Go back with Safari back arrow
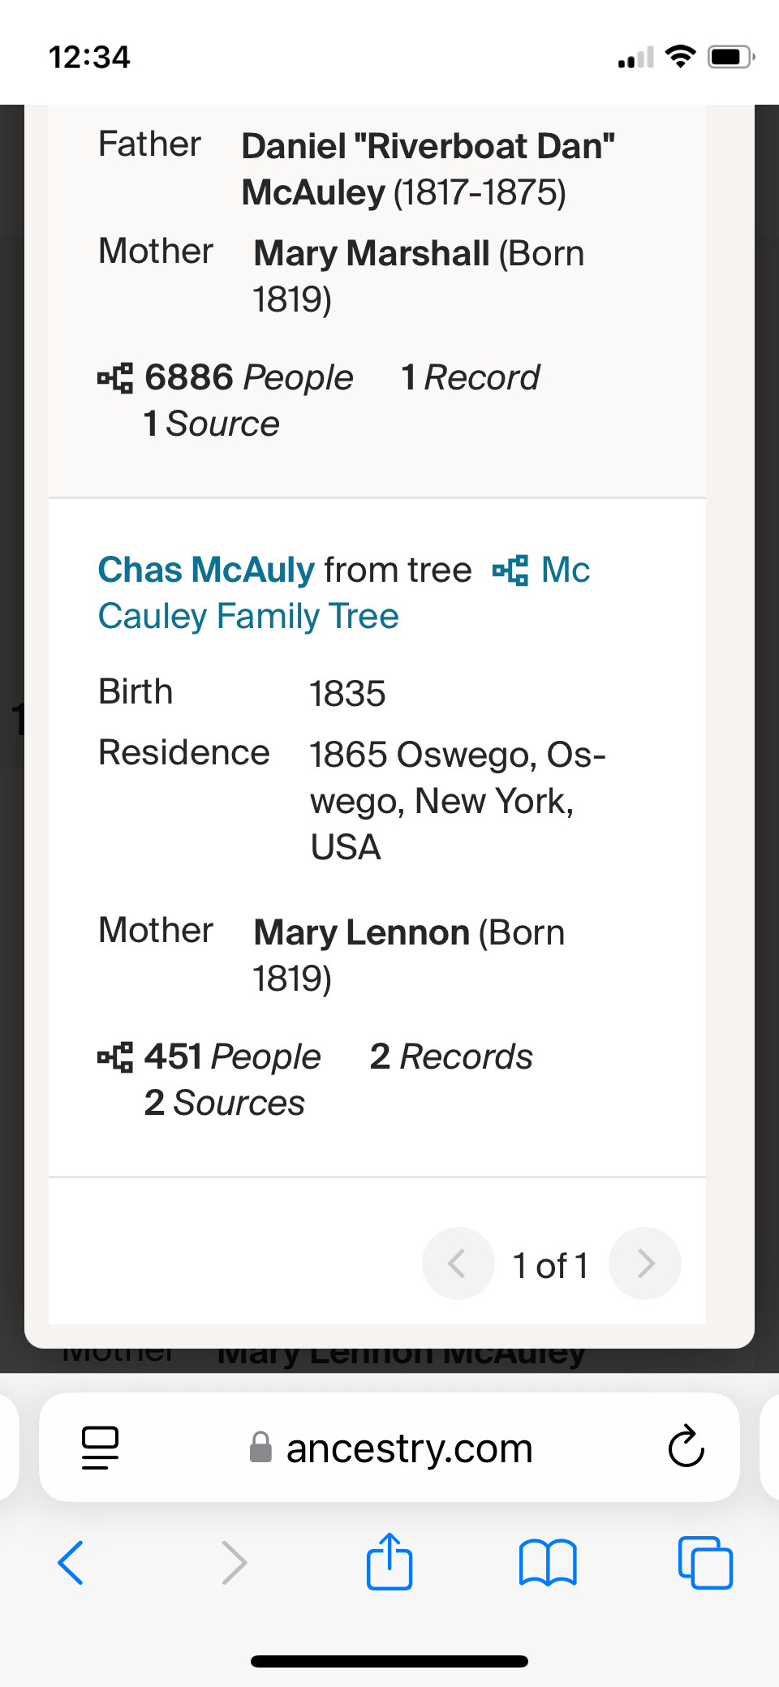This screenshot has height=1687, width=779. coord(71,1562)
